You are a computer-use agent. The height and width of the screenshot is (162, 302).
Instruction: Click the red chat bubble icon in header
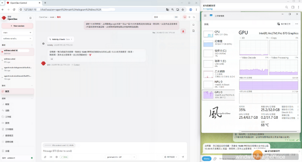point(185,17)
